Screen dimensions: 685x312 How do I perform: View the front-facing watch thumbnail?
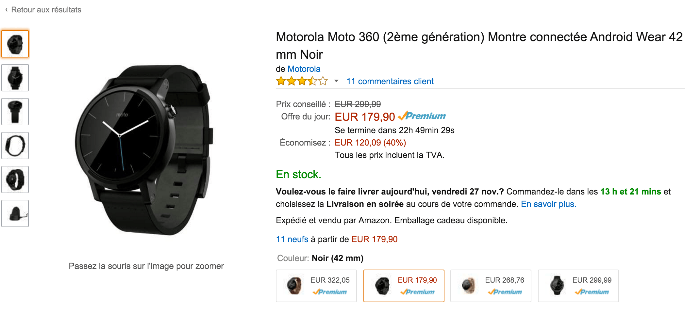(x=15, y=78)
